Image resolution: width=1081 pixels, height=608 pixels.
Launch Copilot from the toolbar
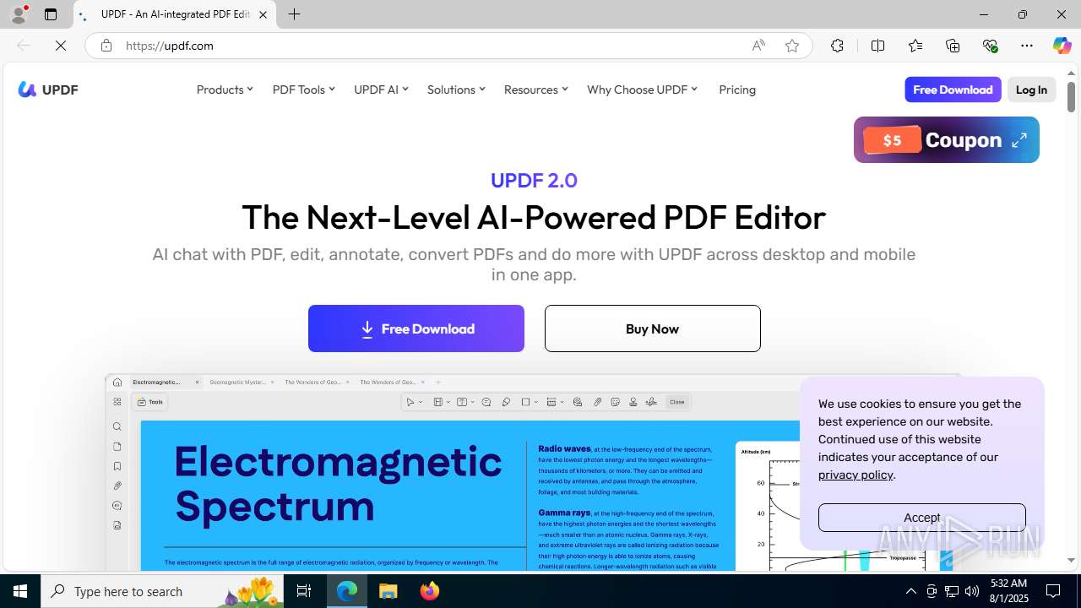pos(1062,46)
